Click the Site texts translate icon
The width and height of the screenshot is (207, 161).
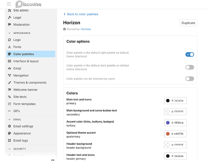(x=9, y=97)
